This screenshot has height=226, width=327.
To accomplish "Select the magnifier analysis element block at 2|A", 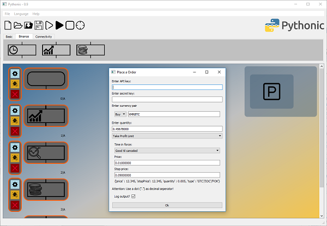I will tap(46, 152).
